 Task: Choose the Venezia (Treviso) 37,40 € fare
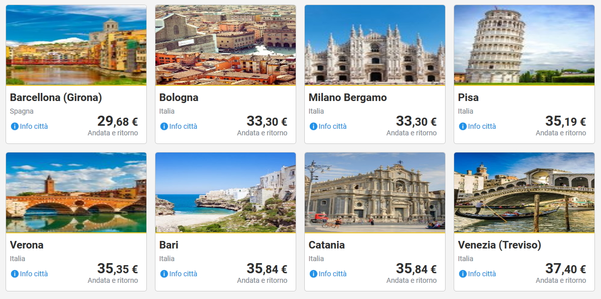click(565, 269)
